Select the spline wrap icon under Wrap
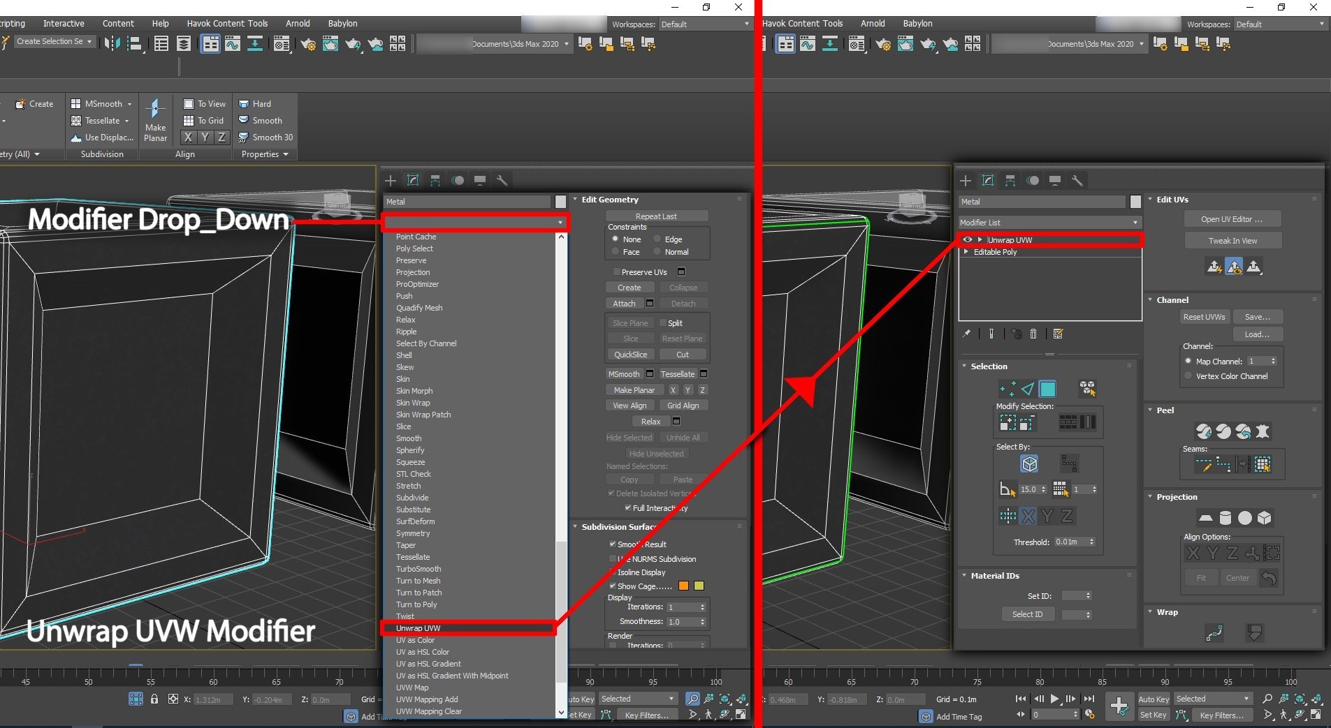1331x728 pixels. coord(1214,632)
